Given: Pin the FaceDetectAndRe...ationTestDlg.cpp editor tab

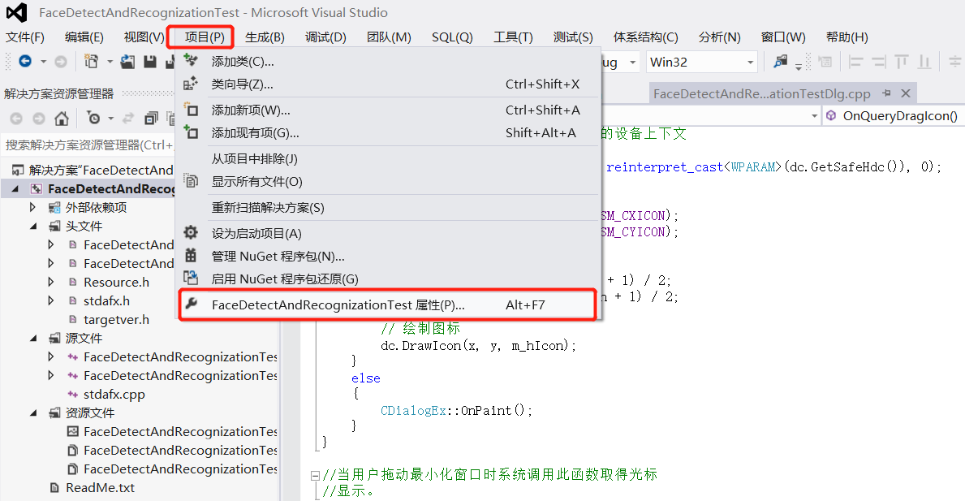Looking at the screenshot, I should (886, 93).
